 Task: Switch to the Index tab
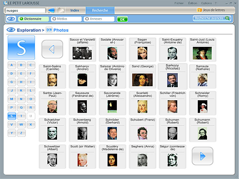[x=75, y=10]
